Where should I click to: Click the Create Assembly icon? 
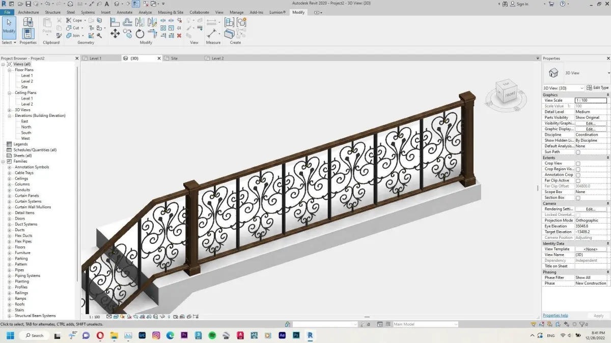click(x=229, y=22)
